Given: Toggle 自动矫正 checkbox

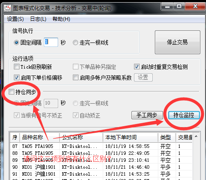Looking at the screenshot, I should 75,115.
